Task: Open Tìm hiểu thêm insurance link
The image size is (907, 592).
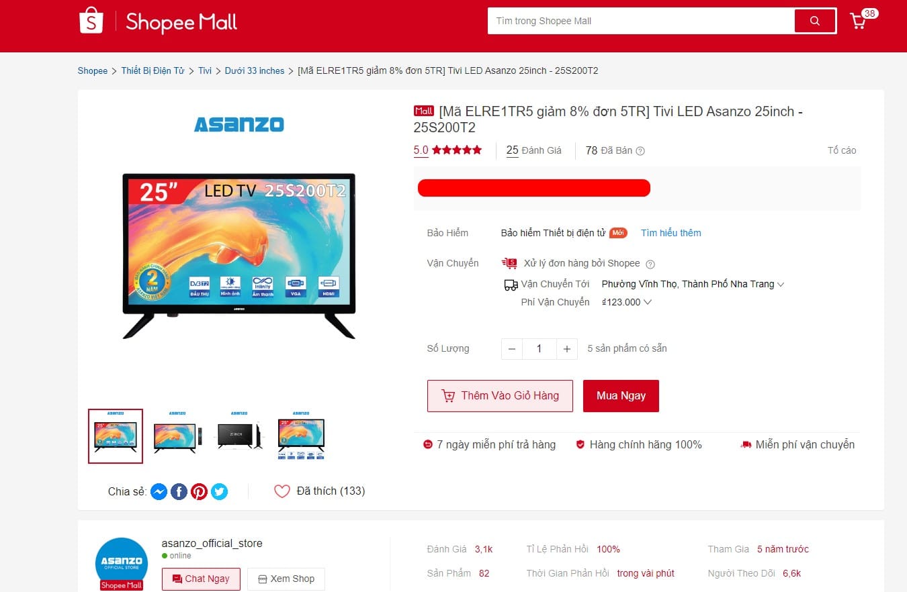Action: 671,233
